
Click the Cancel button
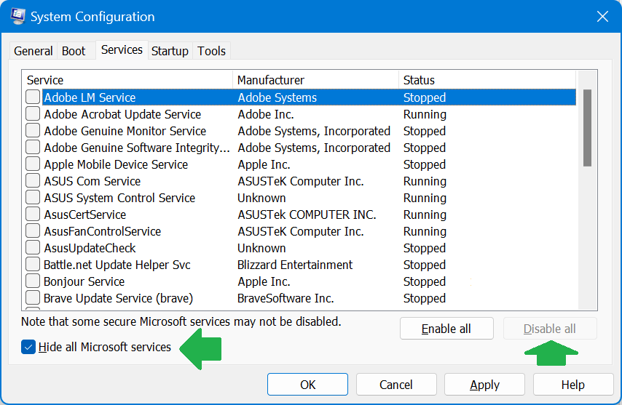pyautogui.click(x=396, y=385)
